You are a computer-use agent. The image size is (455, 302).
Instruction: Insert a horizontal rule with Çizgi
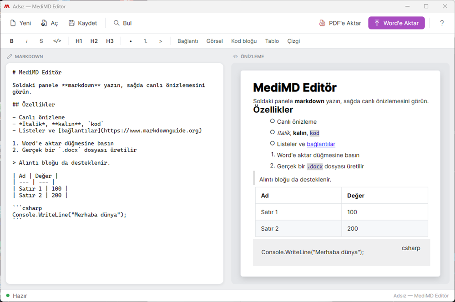coord(293,41)
